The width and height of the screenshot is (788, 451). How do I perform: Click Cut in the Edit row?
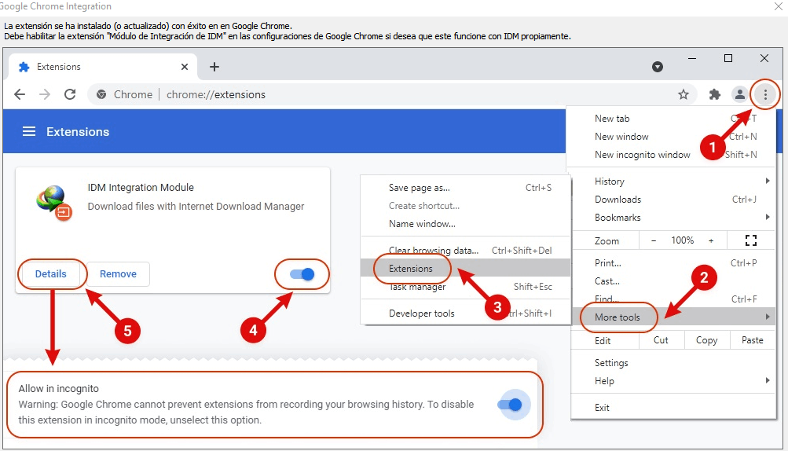pos(661,340)
